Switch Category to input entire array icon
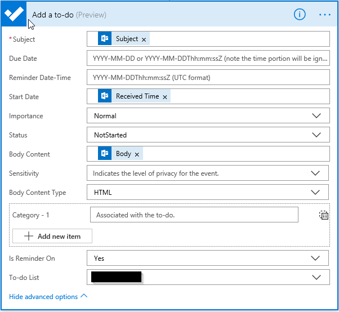This screenshot has width=339, height=312. pyautogui.click(x=323, y=215)
